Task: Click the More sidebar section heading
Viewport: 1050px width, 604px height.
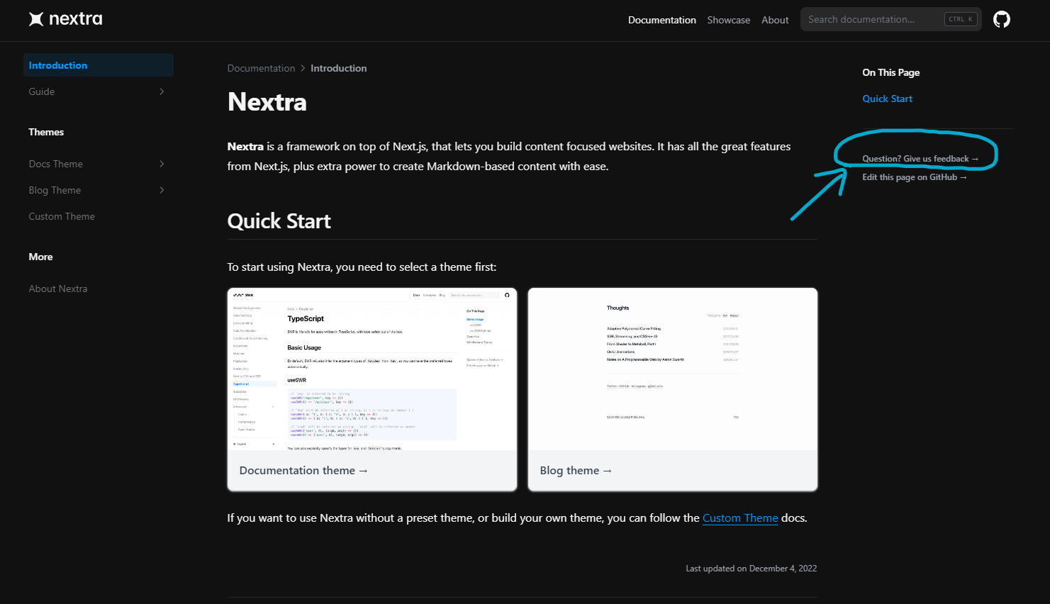Action: point(40,257)
